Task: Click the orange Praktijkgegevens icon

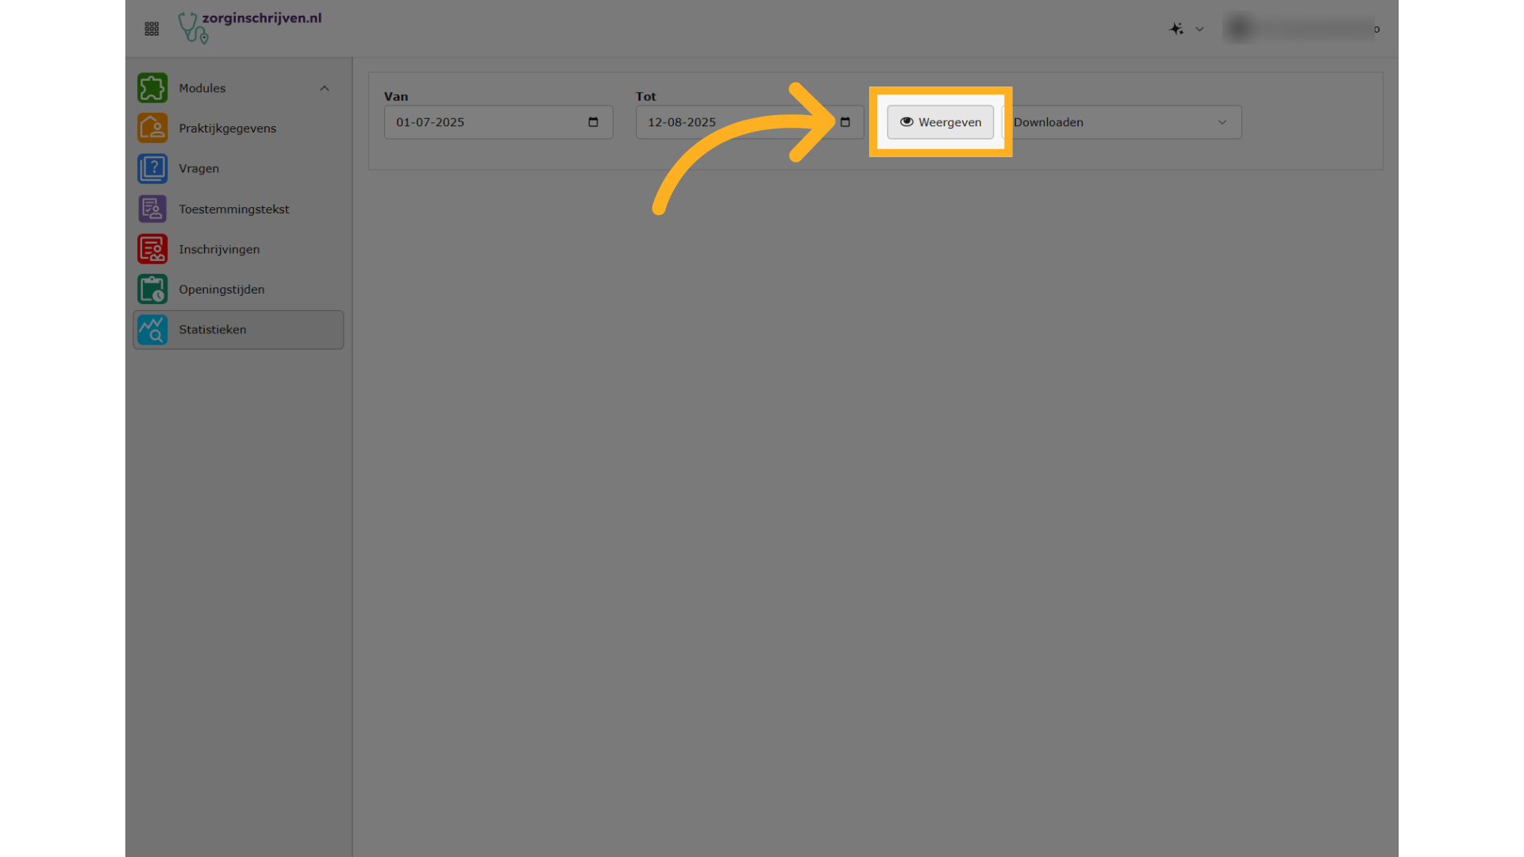Action: (152, 129)
